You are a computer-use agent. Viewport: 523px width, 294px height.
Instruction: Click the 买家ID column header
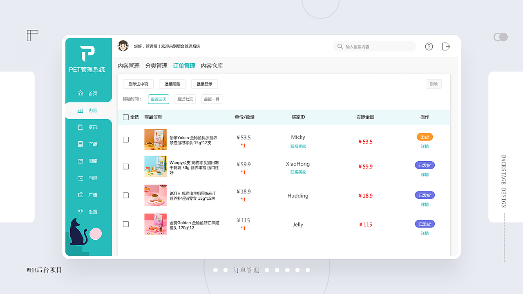(x=298, y=117)
